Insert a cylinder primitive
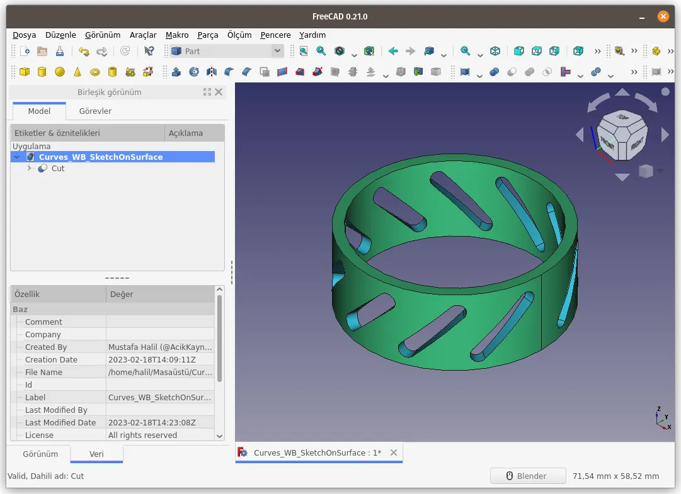681x494 pixels. coord(42,72)
